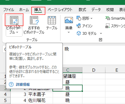Open the 図形 shapes icon
This screenshot has width=125, height=104.
(x=79, y=18)
